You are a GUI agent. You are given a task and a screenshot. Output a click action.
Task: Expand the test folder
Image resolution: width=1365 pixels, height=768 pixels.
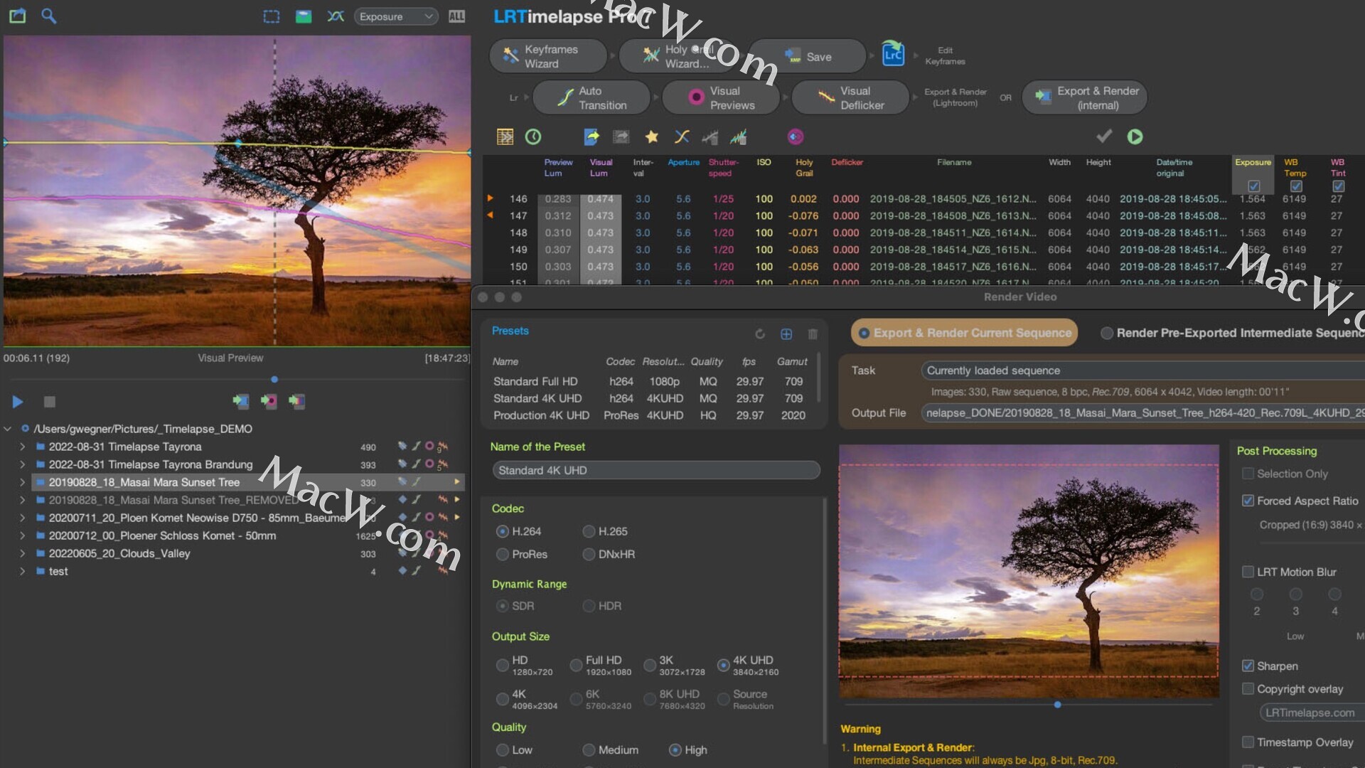click(x=22, y=571)
